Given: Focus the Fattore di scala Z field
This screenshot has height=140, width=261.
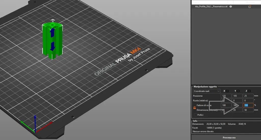Looking at the screenshot, I should click(x=248, y=105).
